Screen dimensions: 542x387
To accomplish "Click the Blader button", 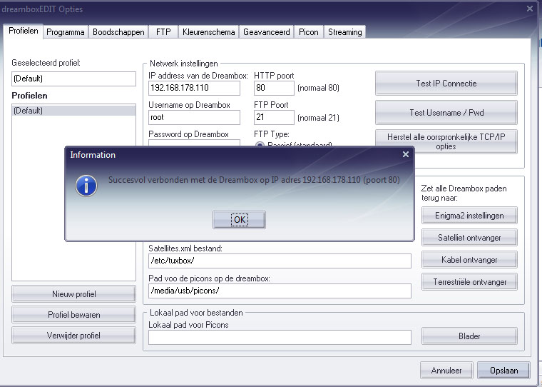I will 469,336.
